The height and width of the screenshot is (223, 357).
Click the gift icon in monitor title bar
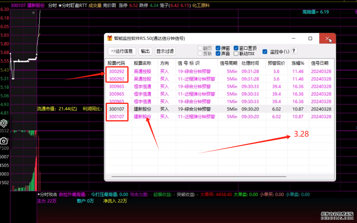pyautogui.click(x=109, y=38)
